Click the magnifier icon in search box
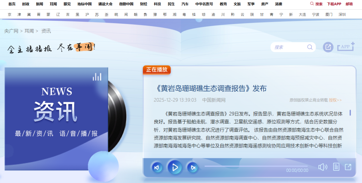Screen dimensions: 362x183 (x=310, y=47)
